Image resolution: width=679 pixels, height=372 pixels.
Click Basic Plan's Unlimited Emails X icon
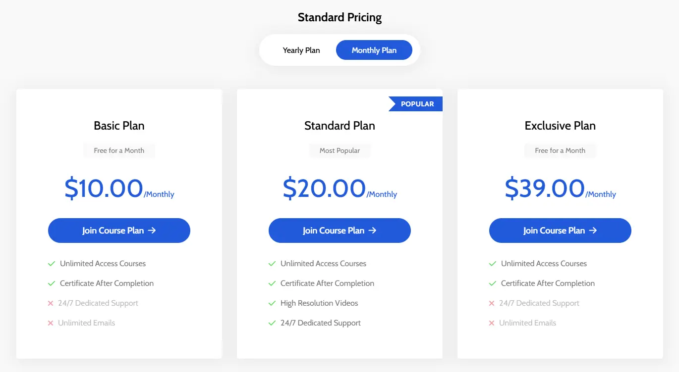51,323
